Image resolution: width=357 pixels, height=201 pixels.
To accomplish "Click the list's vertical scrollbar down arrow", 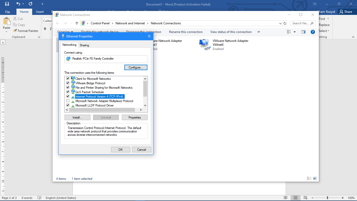I will [x=145, y=105].
